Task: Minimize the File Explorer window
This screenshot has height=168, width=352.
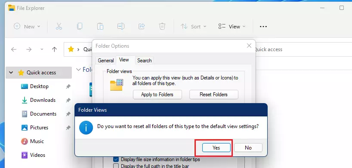Action: coord(322,8)
